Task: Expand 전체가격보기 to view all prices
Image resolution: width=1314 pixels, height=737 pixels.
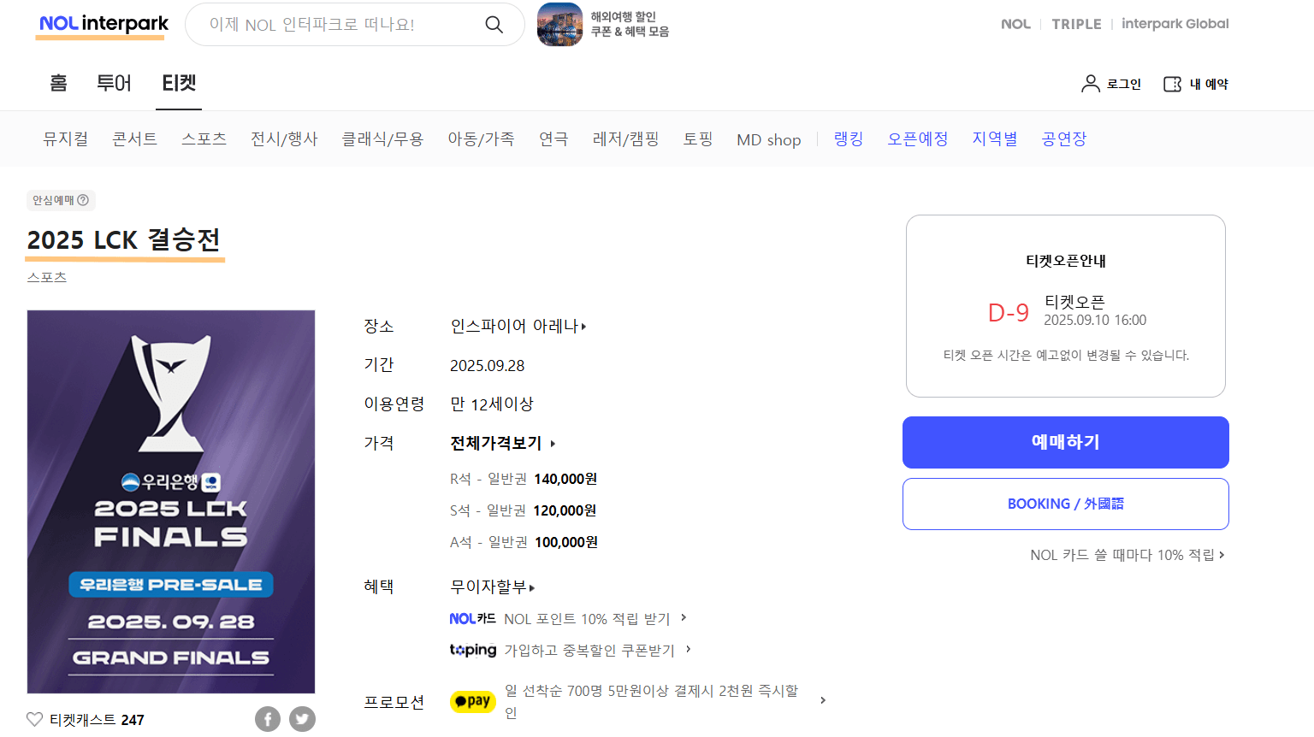Action: (500, 443)
